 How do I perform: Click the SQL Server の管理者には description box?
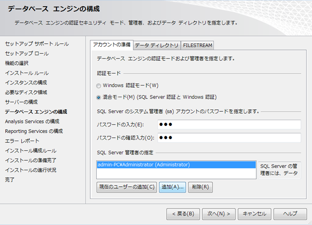pos(279,170)
